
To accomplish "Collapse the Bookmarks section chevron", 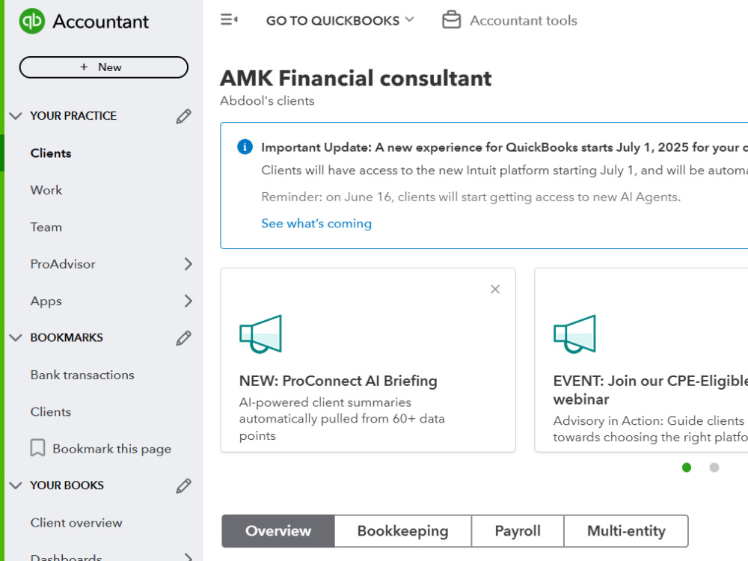I will coord(16,338).
